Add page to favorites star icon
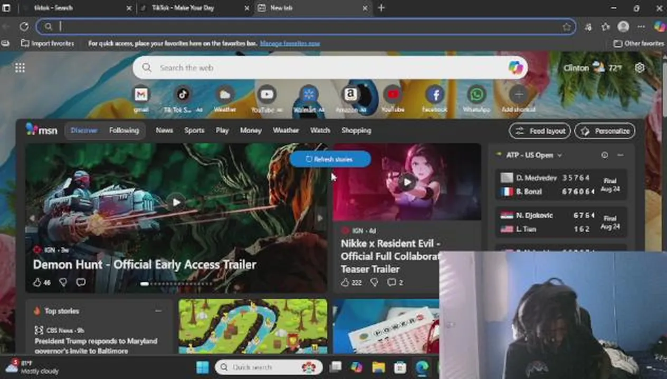The image size is (667, 379). coord(567,27)
